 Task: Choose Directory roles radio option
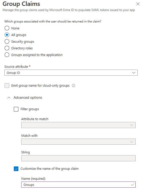click(7, 48)
